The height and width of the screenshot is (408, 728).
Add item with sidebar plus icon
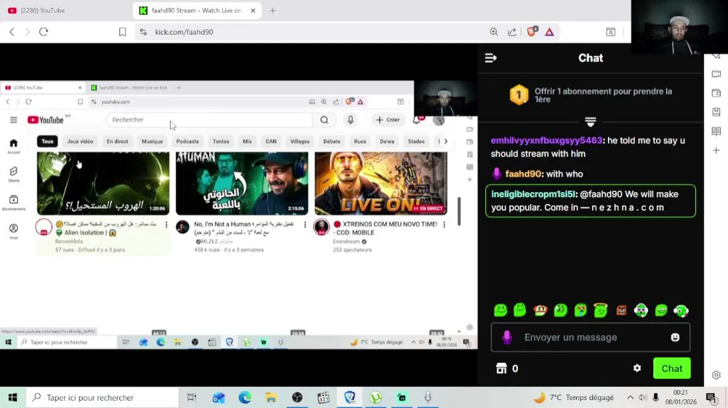click(x=716, y=150)
